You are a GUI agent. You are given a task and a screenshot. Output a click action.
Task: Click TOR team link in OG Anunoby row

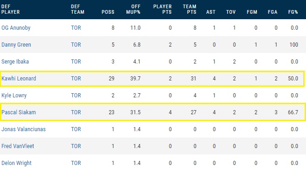tap(76, 28)
